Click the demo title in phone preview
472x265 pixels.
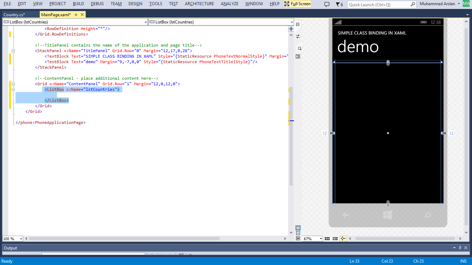358,47
